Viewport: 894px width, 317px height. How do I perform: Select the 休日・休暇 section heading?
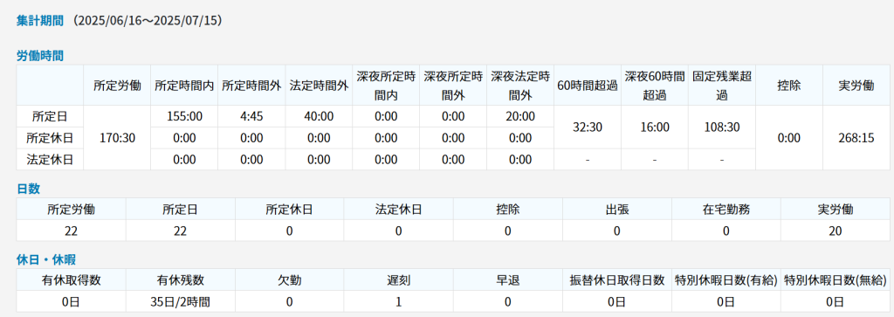point(44,259)
